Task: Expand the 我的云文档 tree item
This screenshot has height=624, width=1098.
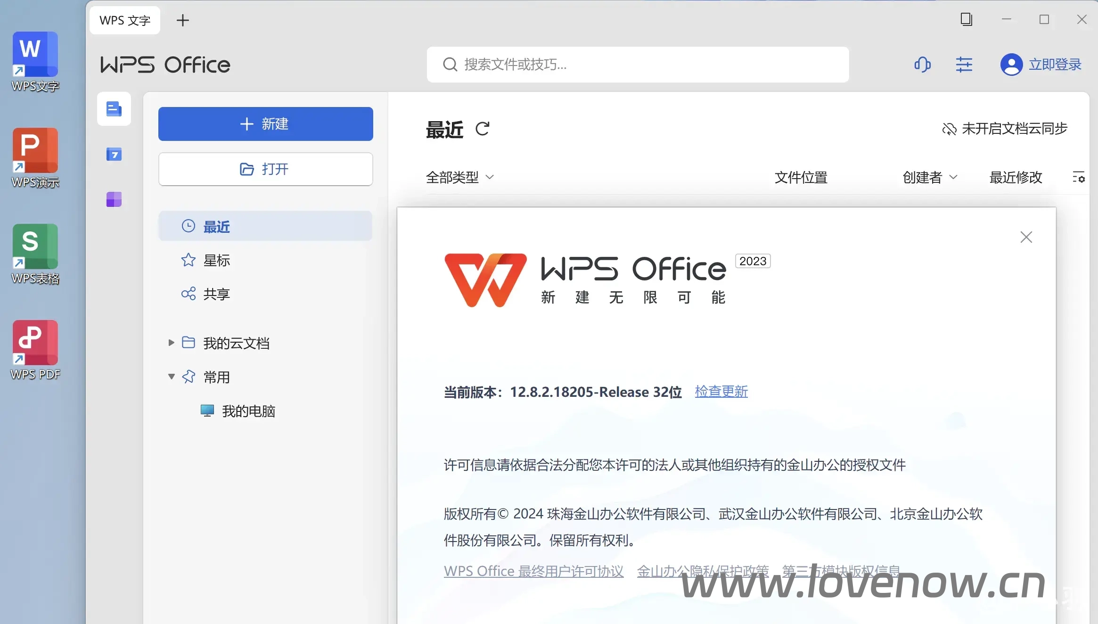Action: point(171,343)
